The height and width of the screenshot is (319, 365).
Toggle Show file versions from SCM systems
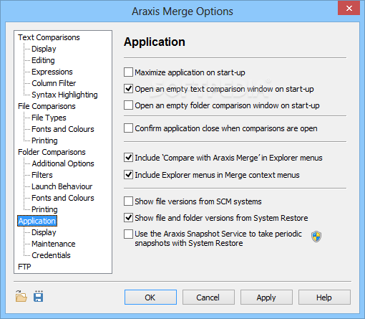(128, 201)
